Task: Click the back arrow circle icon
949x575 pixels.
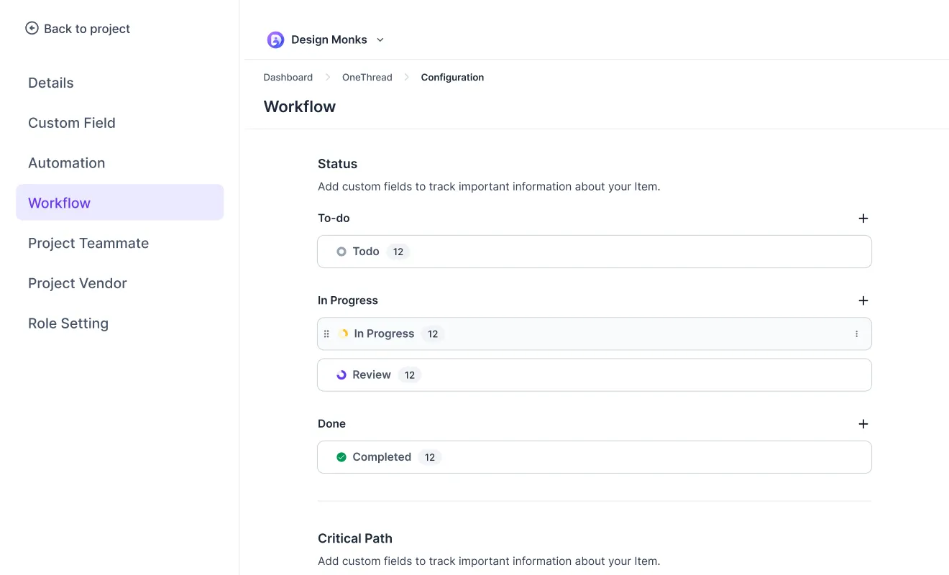Action: pos(32,28)
